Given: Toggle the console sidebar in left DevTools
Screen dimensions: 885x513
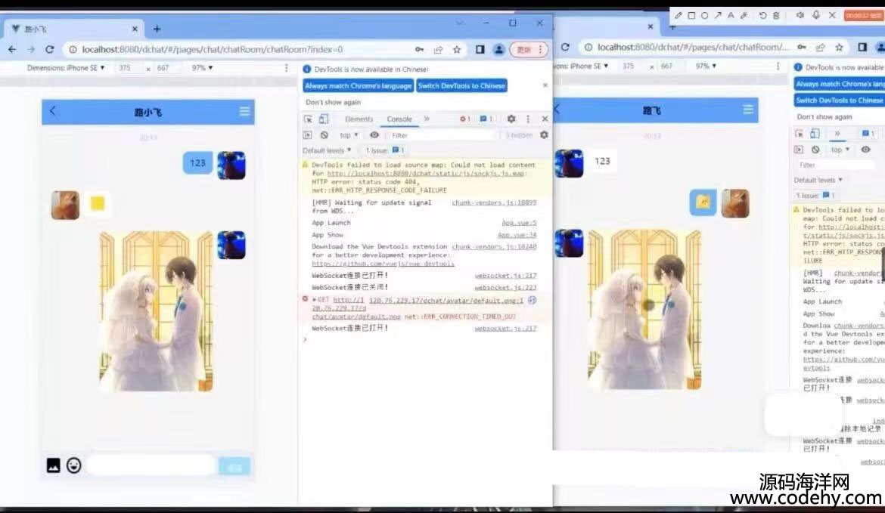Looking at the screenshot, I should pos(308,135).
